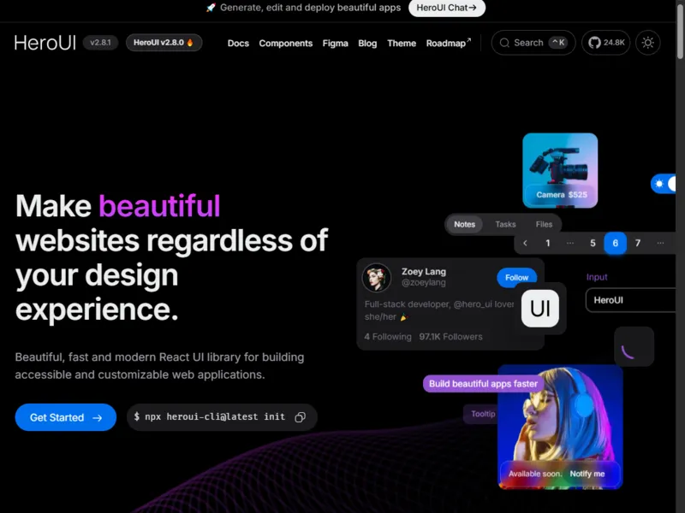Open the Search box
The width and height of the screenshot is (685, 513).
pos(533,43)
